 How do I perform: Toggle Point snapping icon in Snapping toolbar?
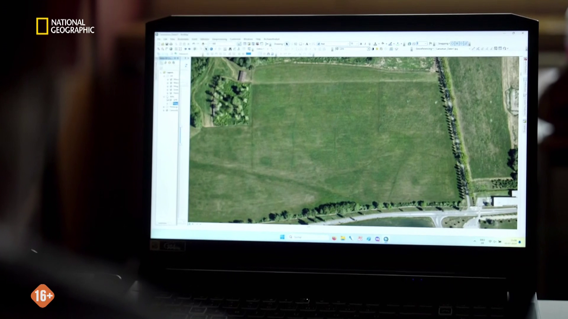tap(452, 44)
